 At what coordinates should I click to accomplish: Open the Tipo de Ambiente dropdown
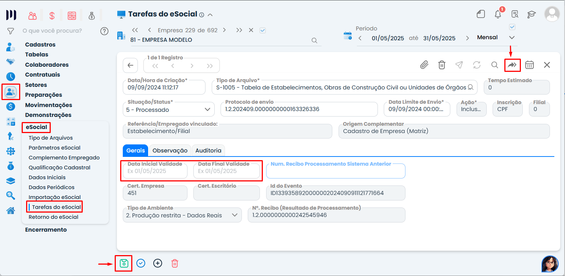(235, 215)
